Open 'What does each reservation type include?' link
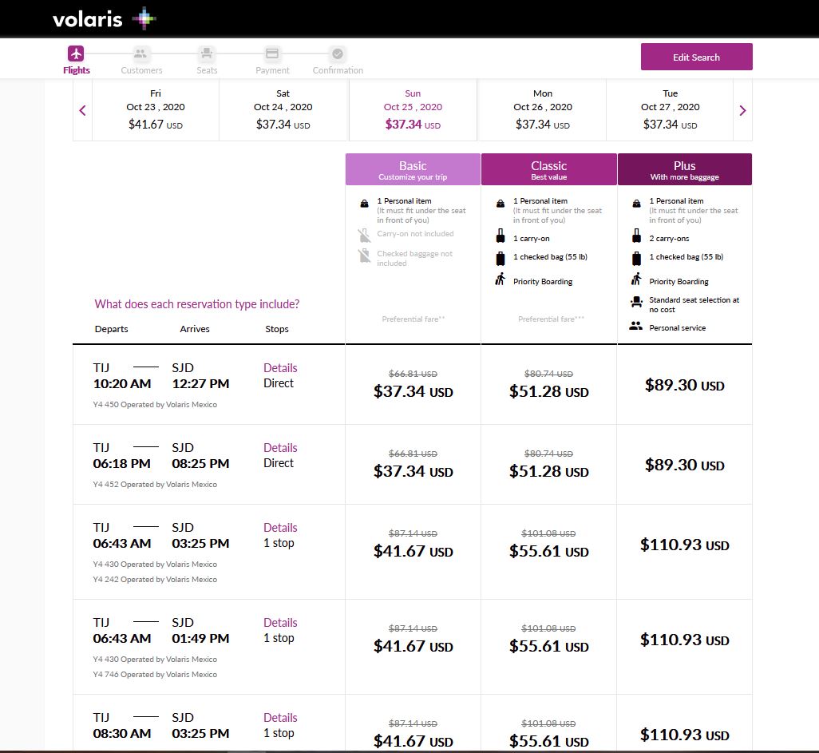The image size is (819, 753). (x=196, y=304)
